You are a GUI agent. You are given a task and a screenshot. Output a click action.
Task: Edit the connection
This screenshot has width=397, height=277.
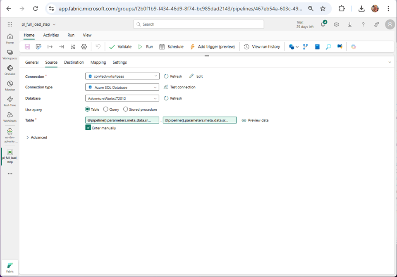point(196,76)
